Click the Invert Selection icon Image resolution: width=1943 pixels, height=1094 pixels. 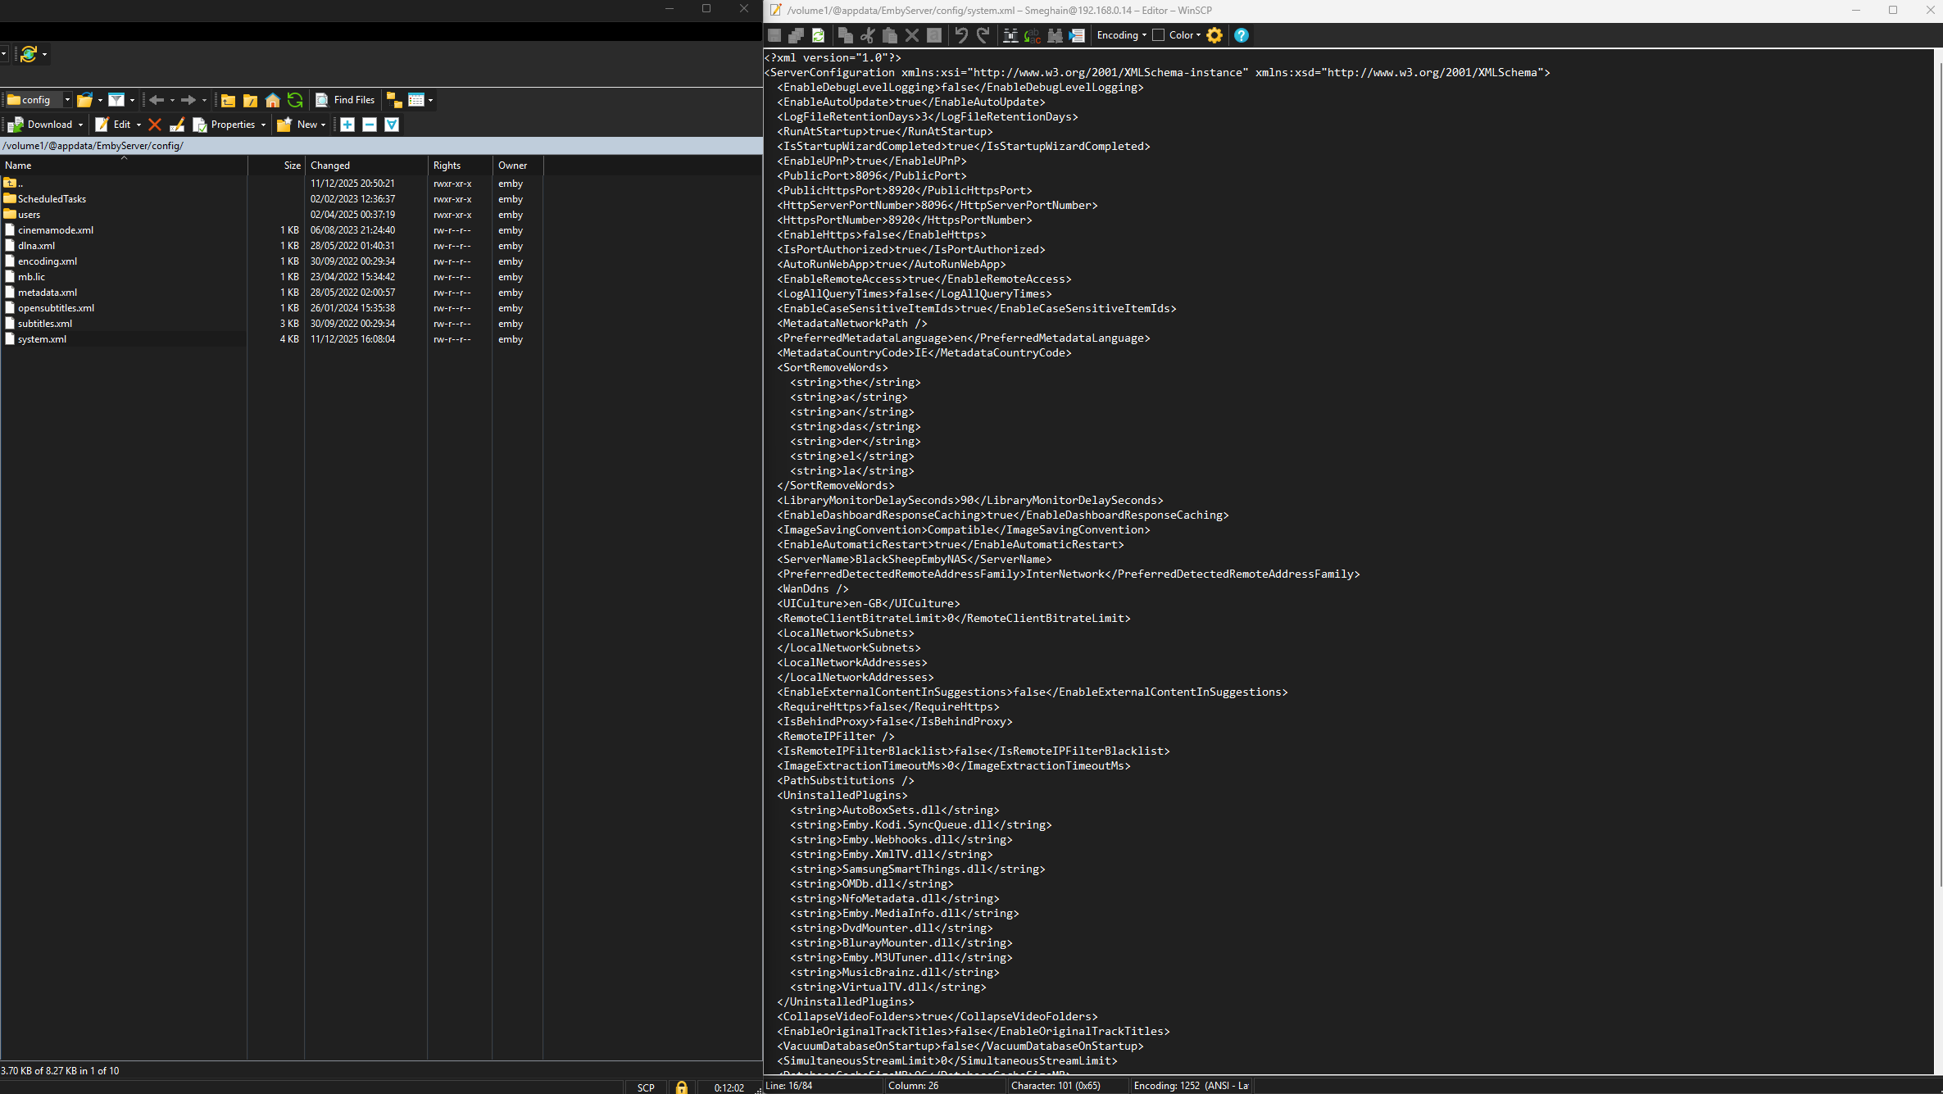pos(392,125)
